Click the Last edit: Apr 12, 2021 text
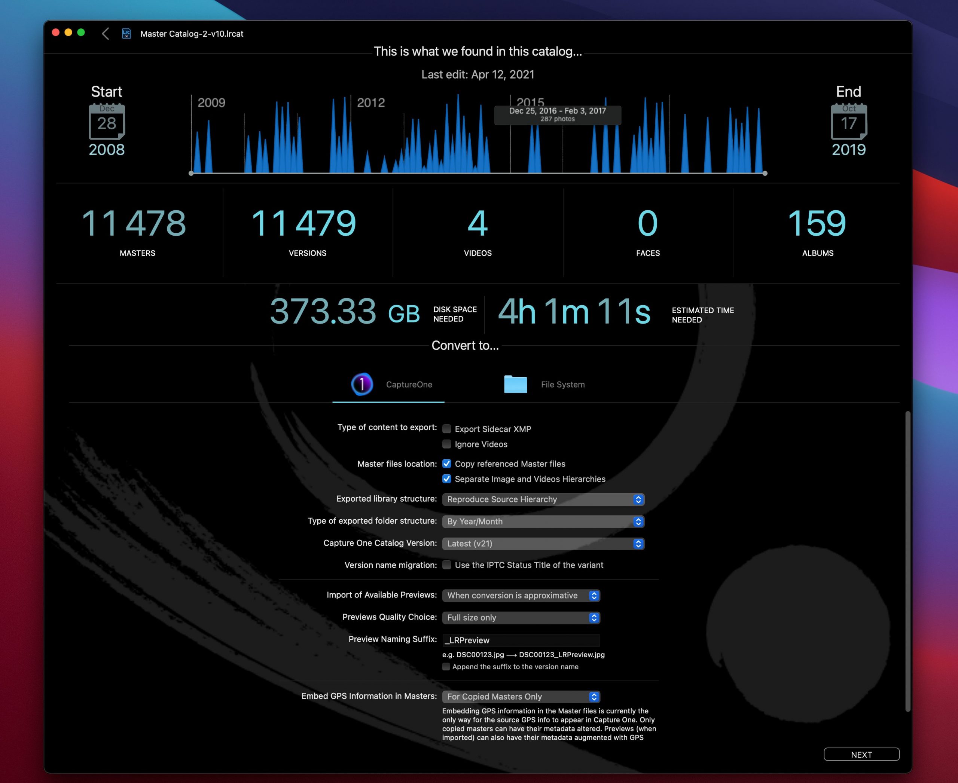 click(478, 74)
